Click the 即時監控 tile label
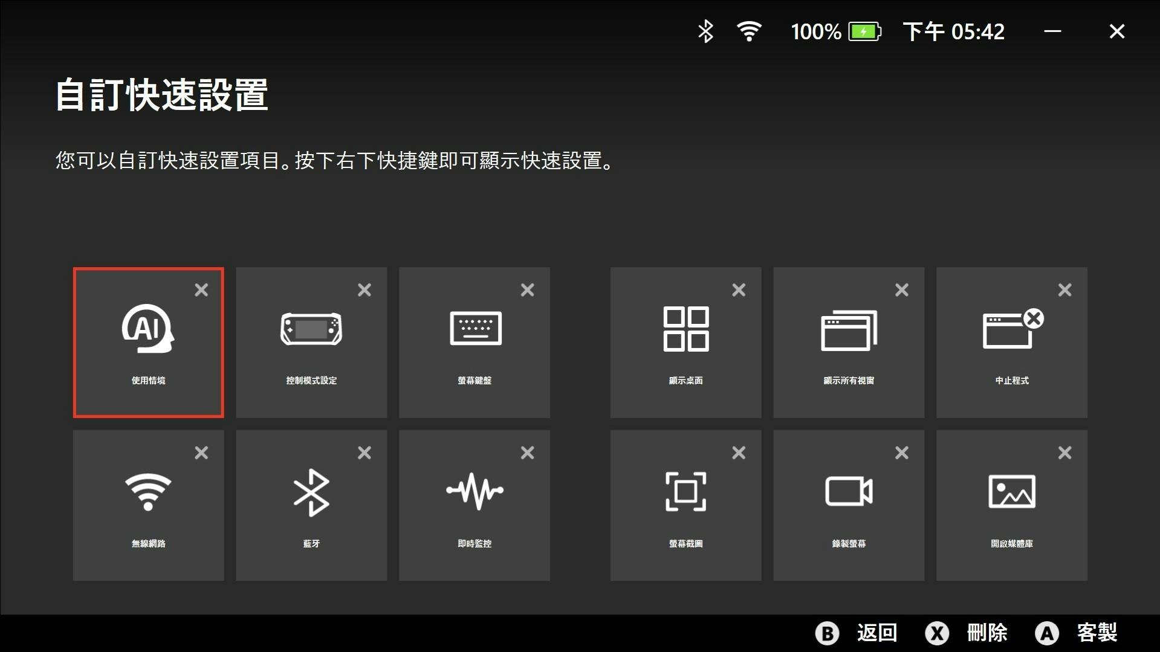This screenshot has height=652, width=1160. (x=475, y=544)
